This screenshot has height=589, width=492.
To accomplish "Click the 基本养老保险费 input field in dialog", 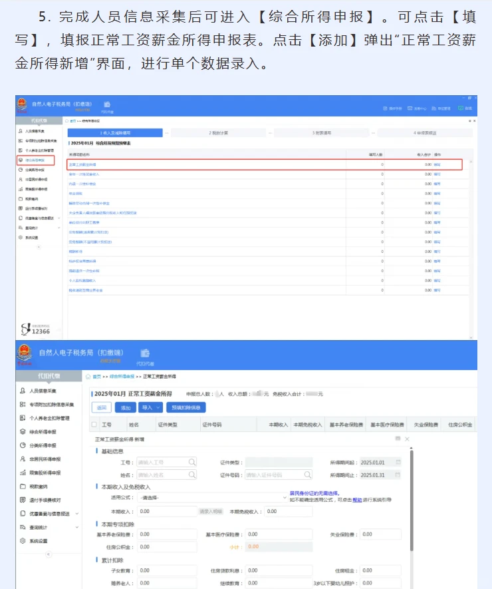I will (167, 534).
